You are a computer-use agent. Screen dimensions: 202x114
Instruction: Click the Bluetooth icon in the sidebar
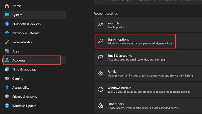pyautogui.click(x=7, y=24)
